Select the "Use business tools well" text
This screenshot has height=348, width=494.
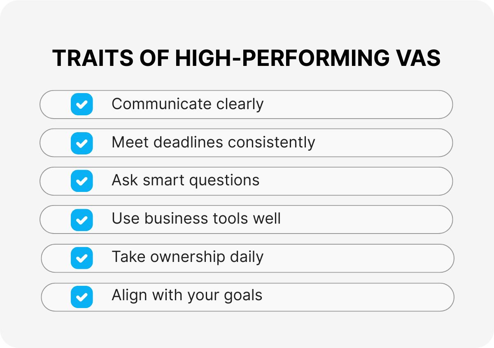tap(196, 219)
